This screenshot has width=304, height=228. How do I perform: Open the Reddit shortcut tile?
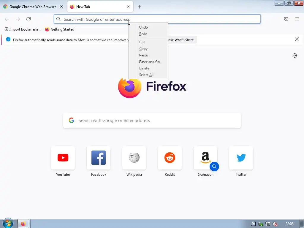[170, 158]
